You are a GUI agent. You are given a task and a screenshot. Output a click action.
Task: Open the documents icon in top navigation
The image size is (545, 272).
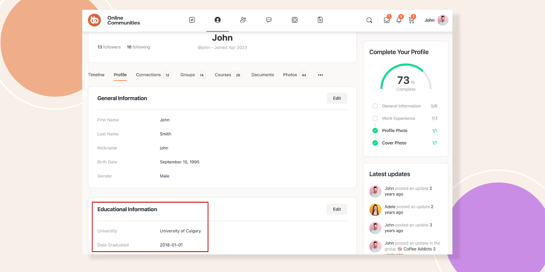[320, 20]
